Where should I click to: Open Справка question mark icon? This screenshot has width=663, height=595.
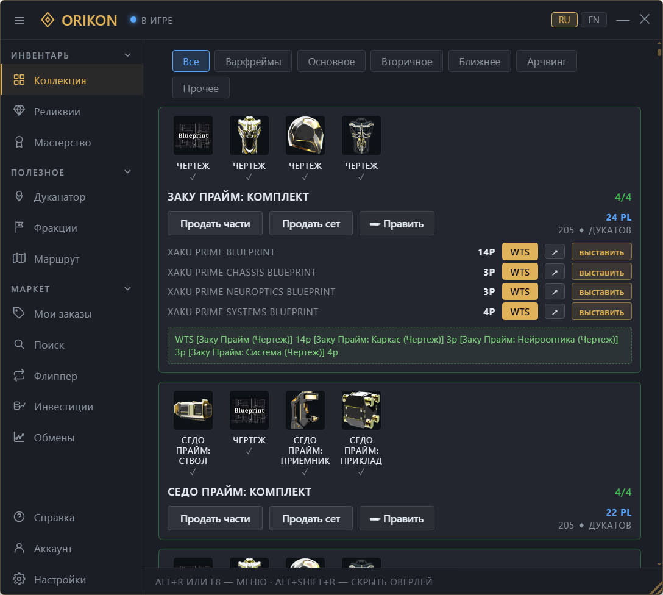[x=19, y=517]
